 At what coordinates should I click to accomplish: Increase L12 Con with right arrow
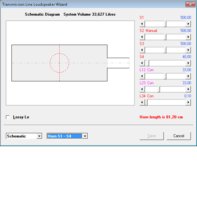(x=188, y=76)
